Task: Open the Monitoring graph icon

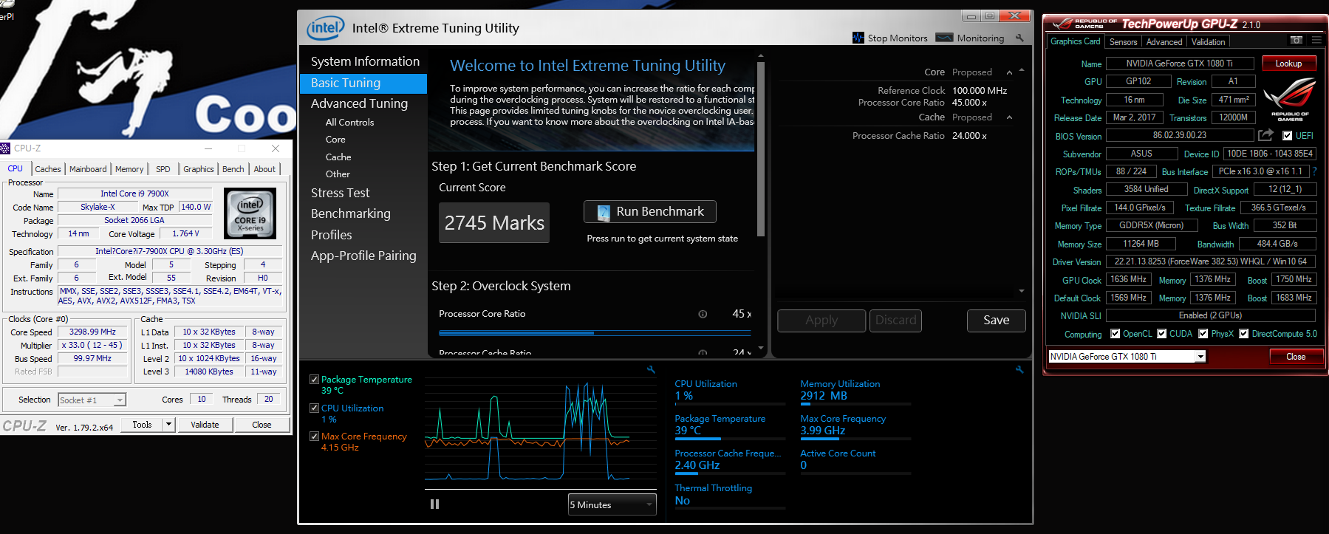Action: (x=944, y=38)
